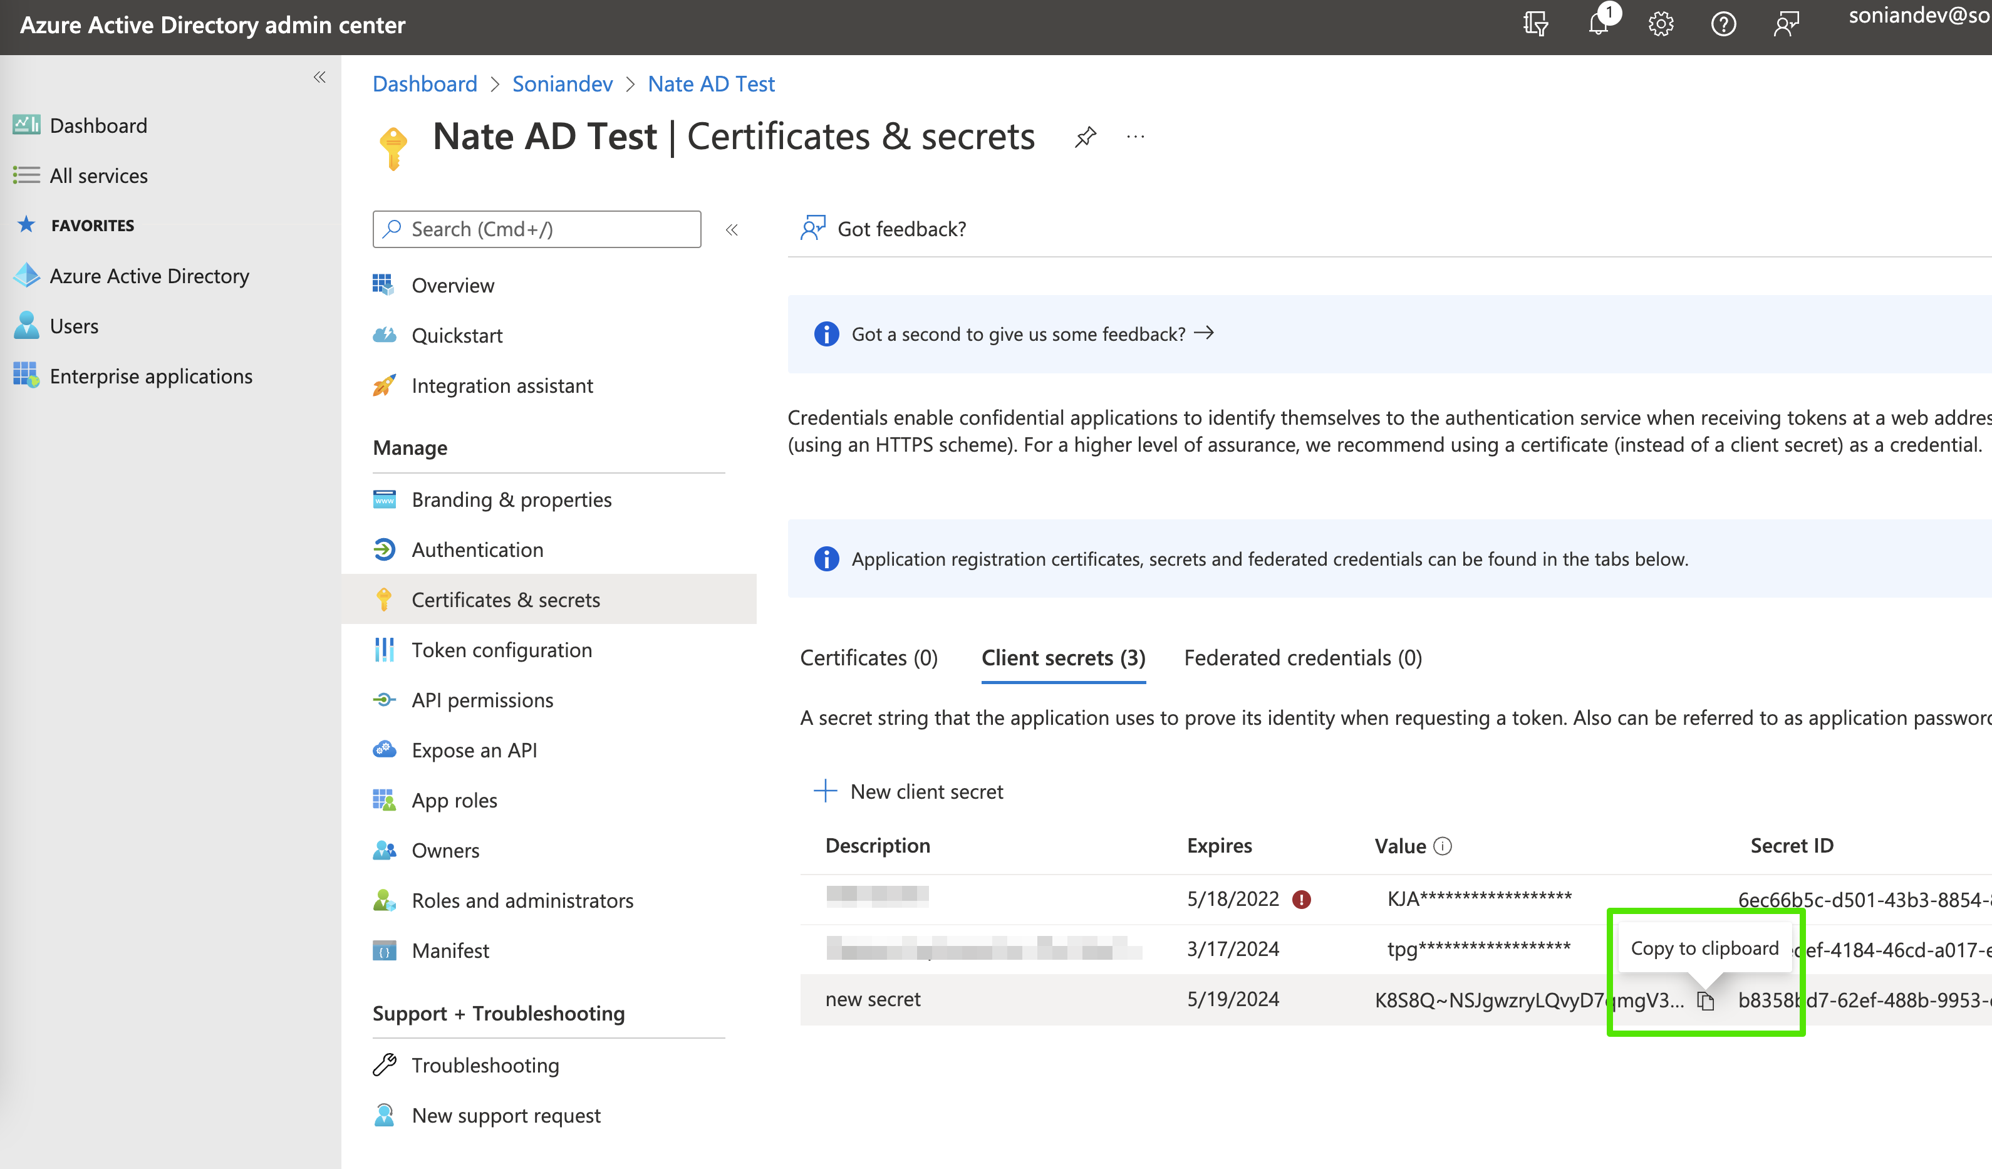Click the Value column info icon
Viewport: 1992px width, 1169px height.
pyautogui.click(x=1443, y=846)
